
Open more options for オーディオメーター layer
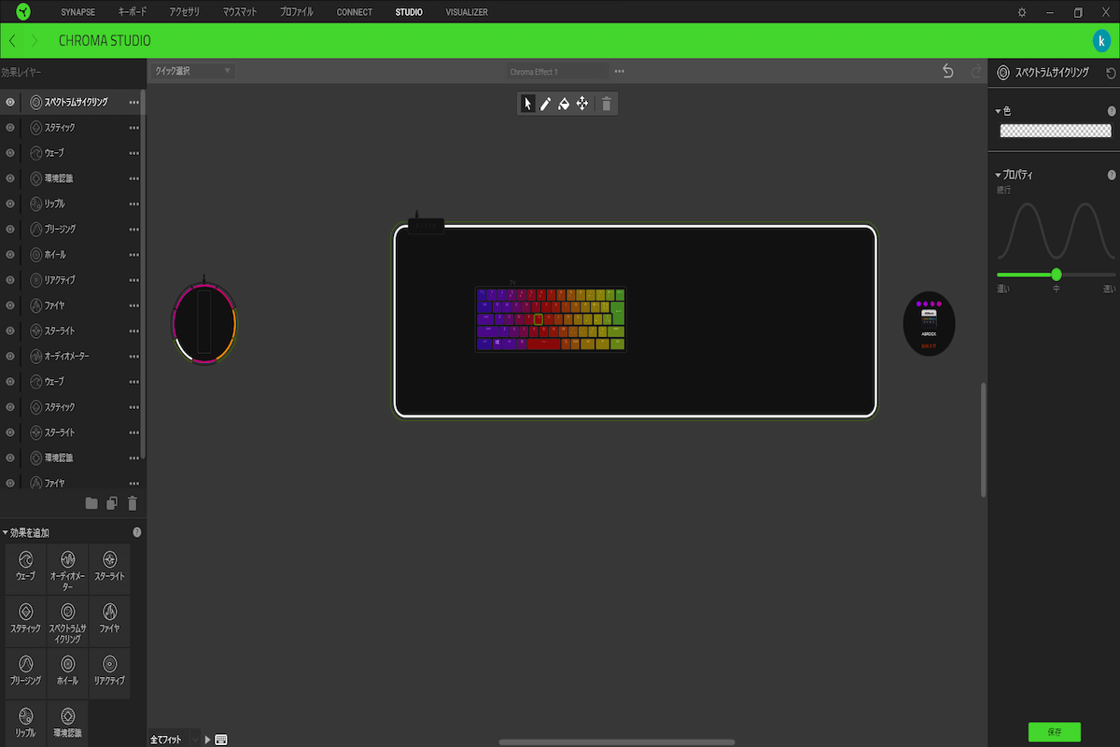[134, 357]
